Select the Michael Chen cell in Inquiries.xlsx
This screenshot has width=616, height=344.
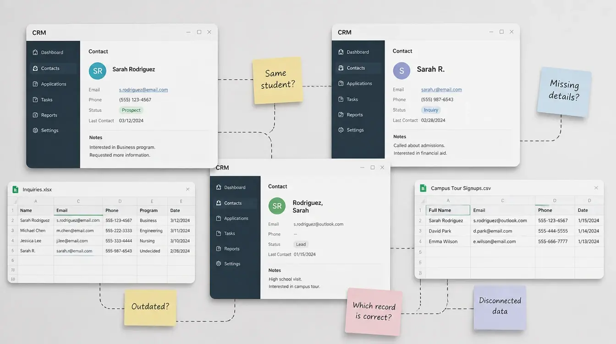36,231
